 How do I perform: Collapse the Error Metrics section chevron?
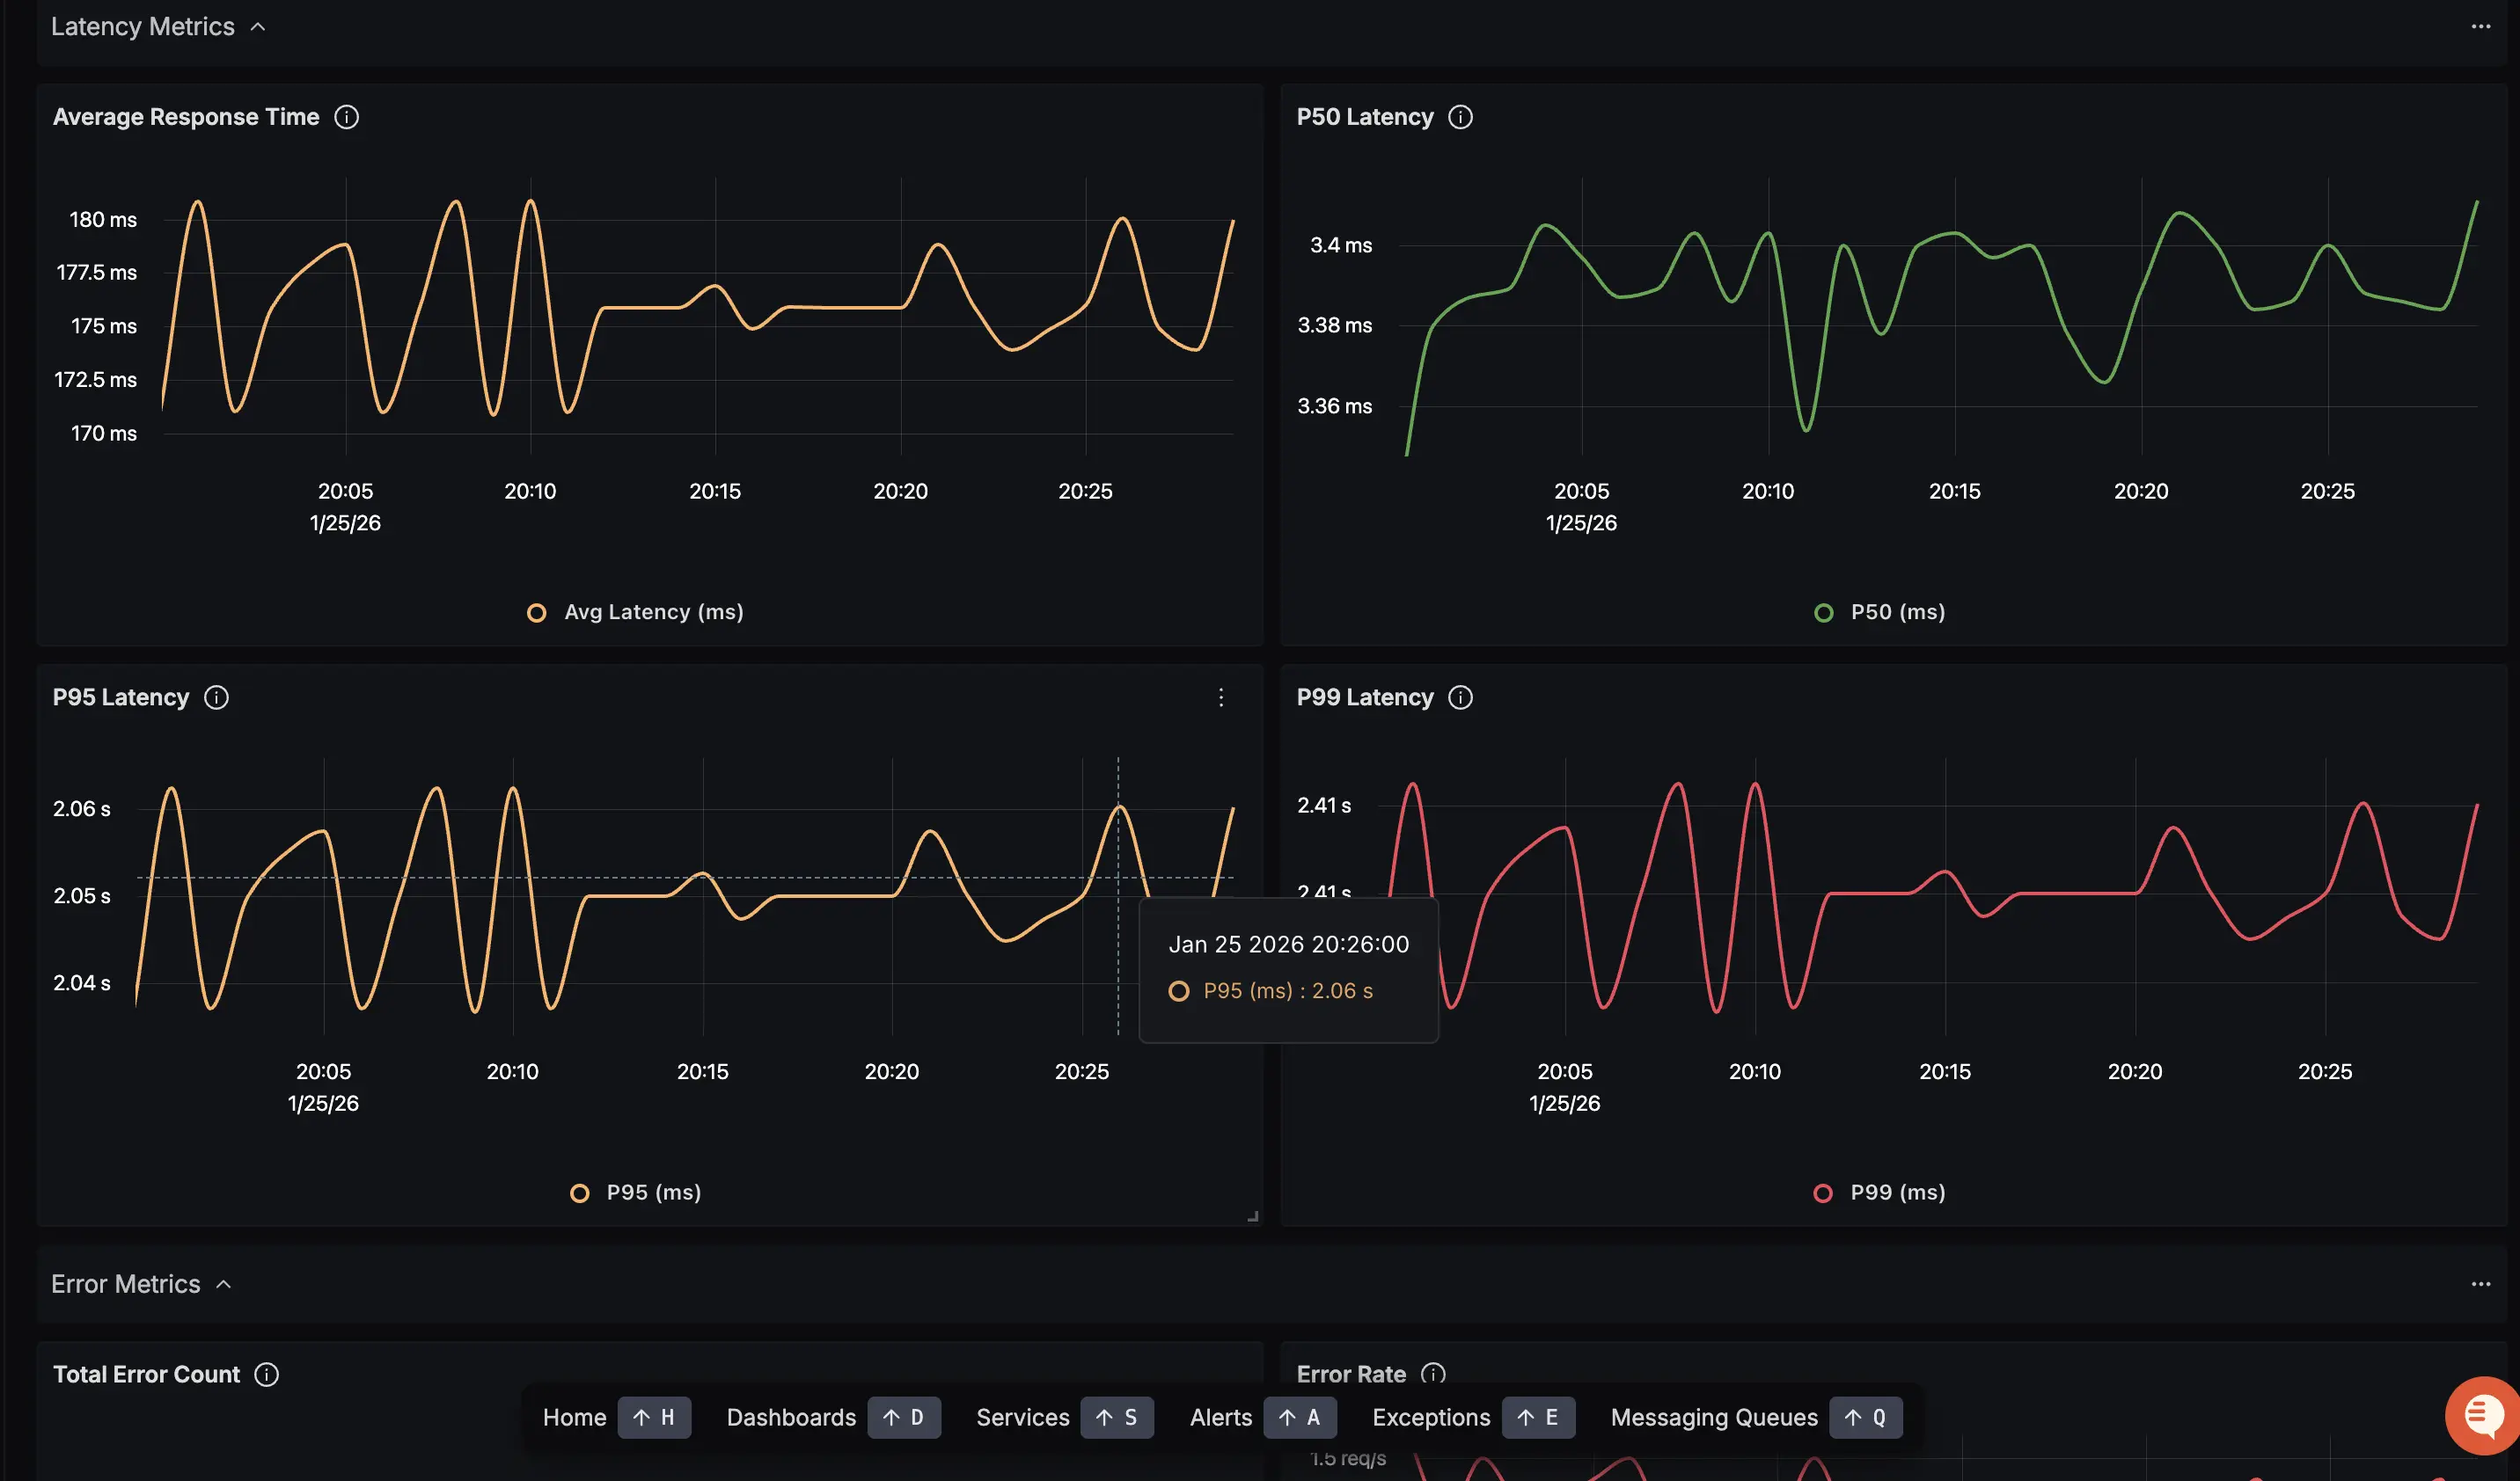[x=224, y=1284]
